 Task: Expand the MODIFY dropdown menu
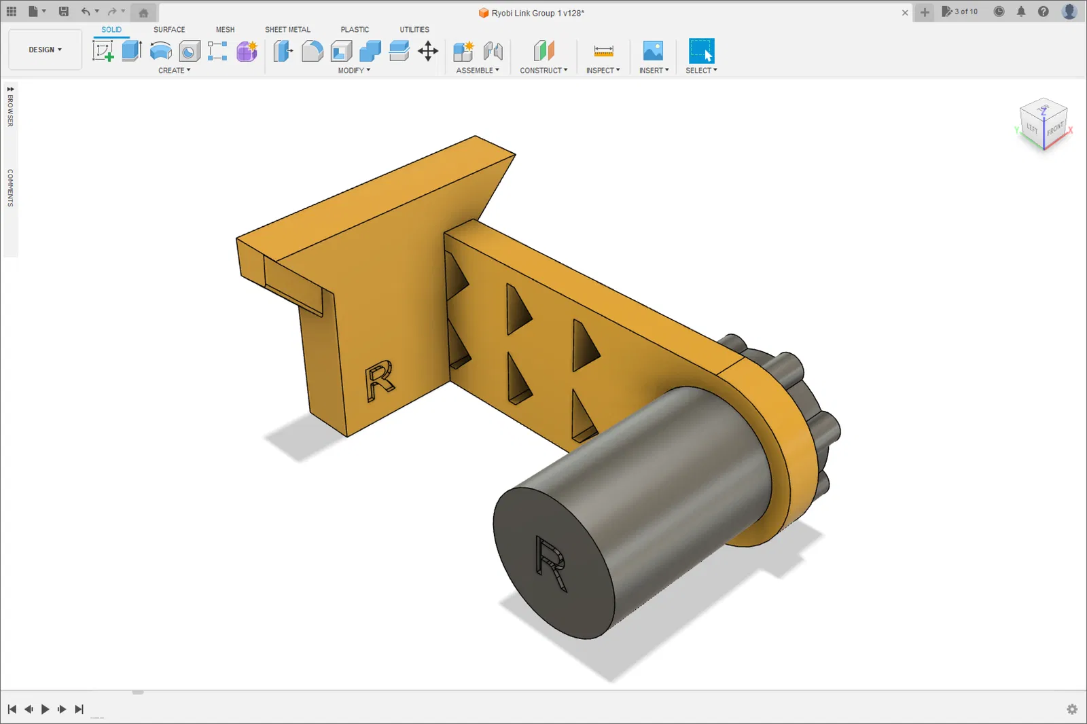[355, 71]
